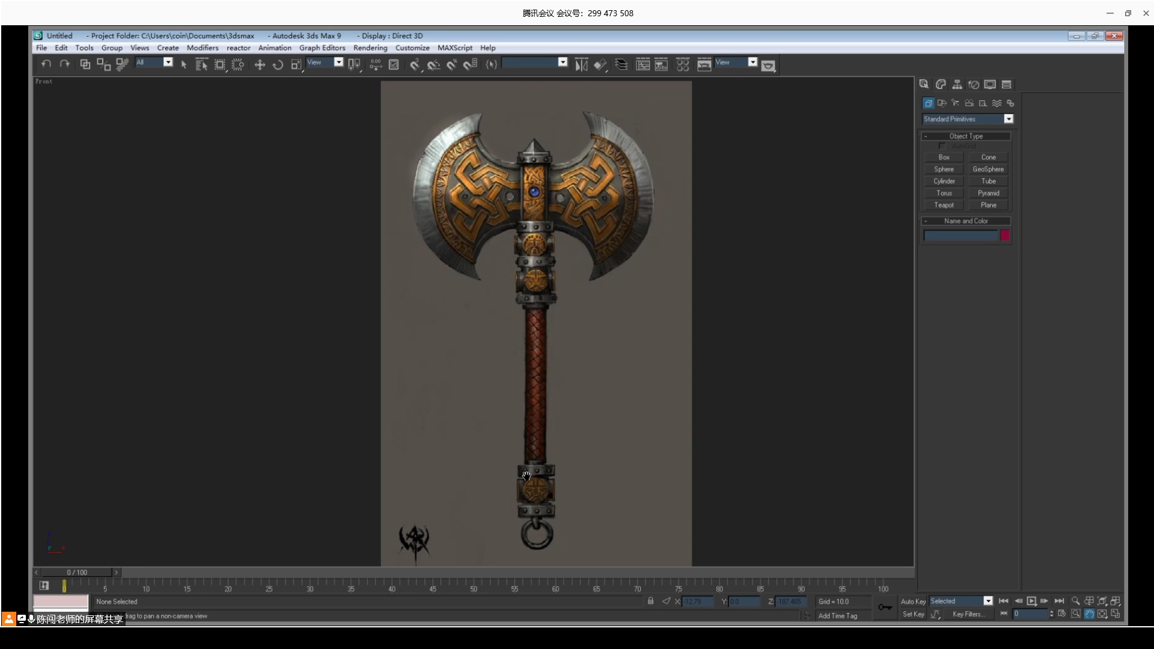Activate the Select and Rotate tool
This screenshot has width=1154, height=649.
[278, 64]
